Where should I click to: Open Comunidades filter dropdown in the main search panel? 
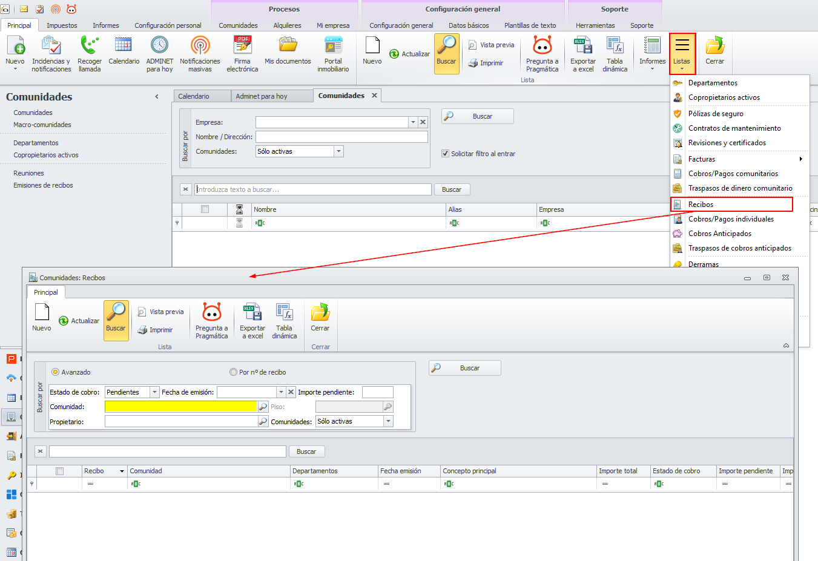(x=339, y=151)
